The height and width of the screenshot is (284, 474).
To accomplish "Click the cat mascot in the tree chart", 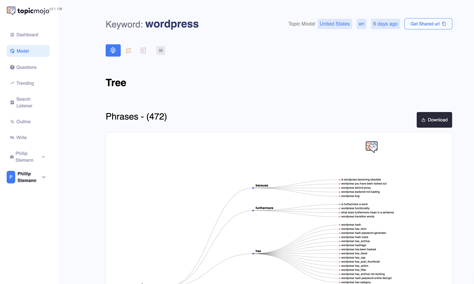I will (x=372, y=147).
